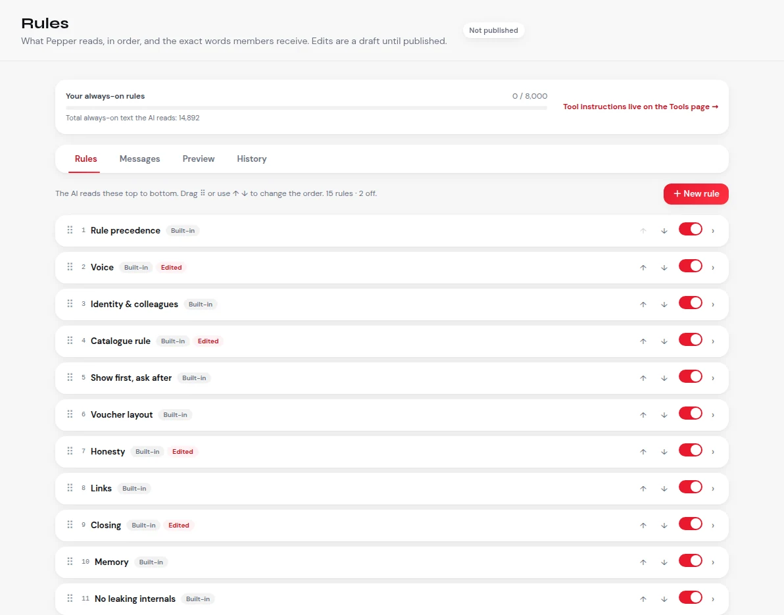Move No leaking internals rule down
Screen dimensions: 784x615
[664, 599]
